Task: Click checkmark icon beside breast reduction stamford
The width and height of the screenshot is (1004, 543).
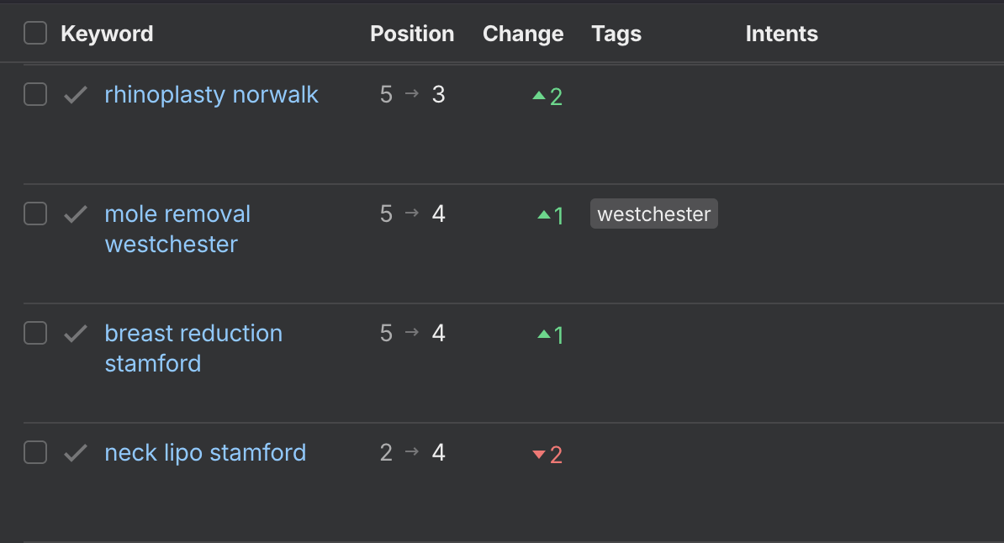Action: pos(76,334)
